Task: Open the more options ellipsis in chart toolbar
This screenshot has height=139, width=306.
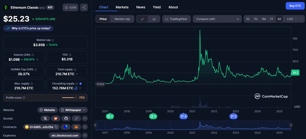Action: click(x=301, y=19)
